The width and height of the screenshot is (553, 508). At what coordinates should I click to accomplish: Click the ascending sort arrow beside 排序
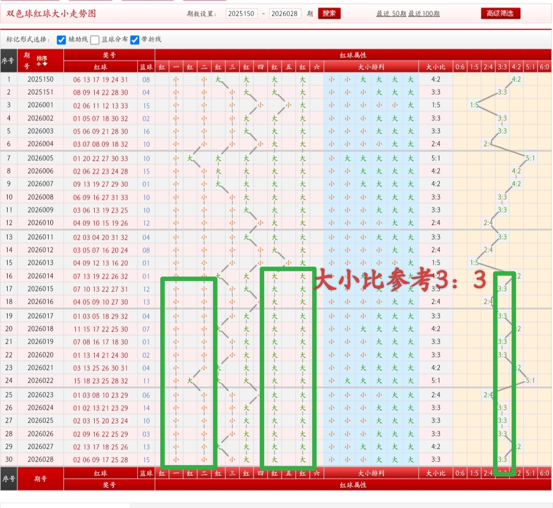tap(38, 64)
